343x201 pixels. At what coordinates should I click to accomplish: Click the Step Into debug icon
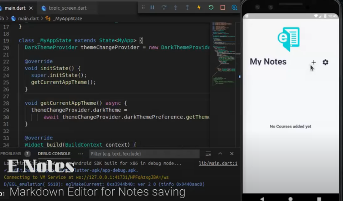pos(176,8)
